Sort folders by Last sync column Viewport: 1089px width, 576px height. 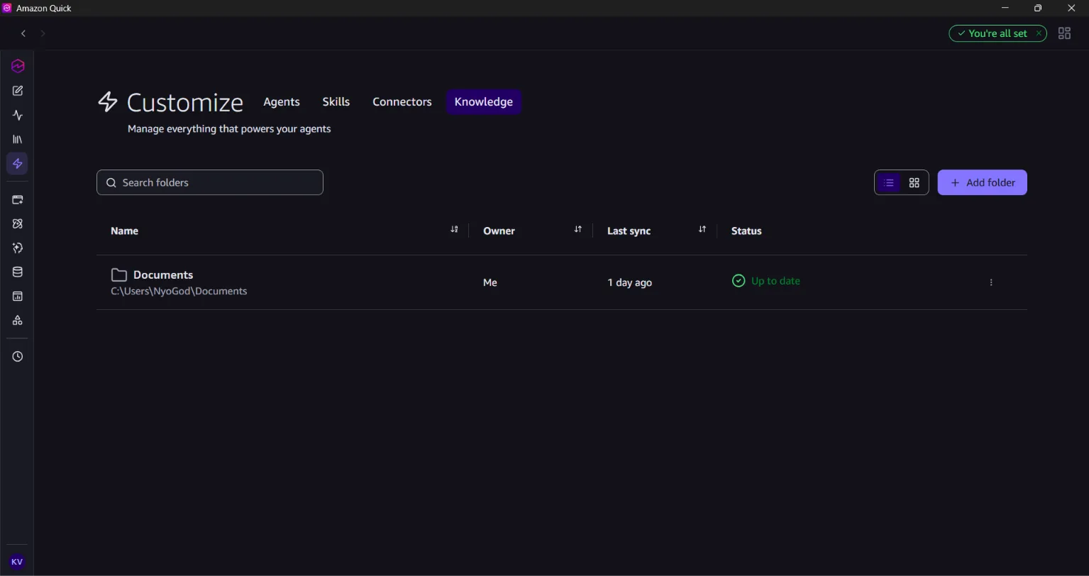tap(702, 229)
